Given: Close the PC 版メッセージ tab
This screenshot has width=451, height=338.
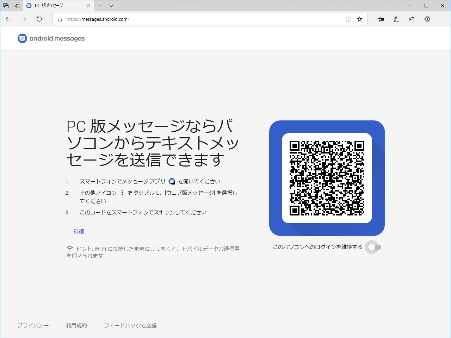Looking at the screenshot, I should click(88, 6).
